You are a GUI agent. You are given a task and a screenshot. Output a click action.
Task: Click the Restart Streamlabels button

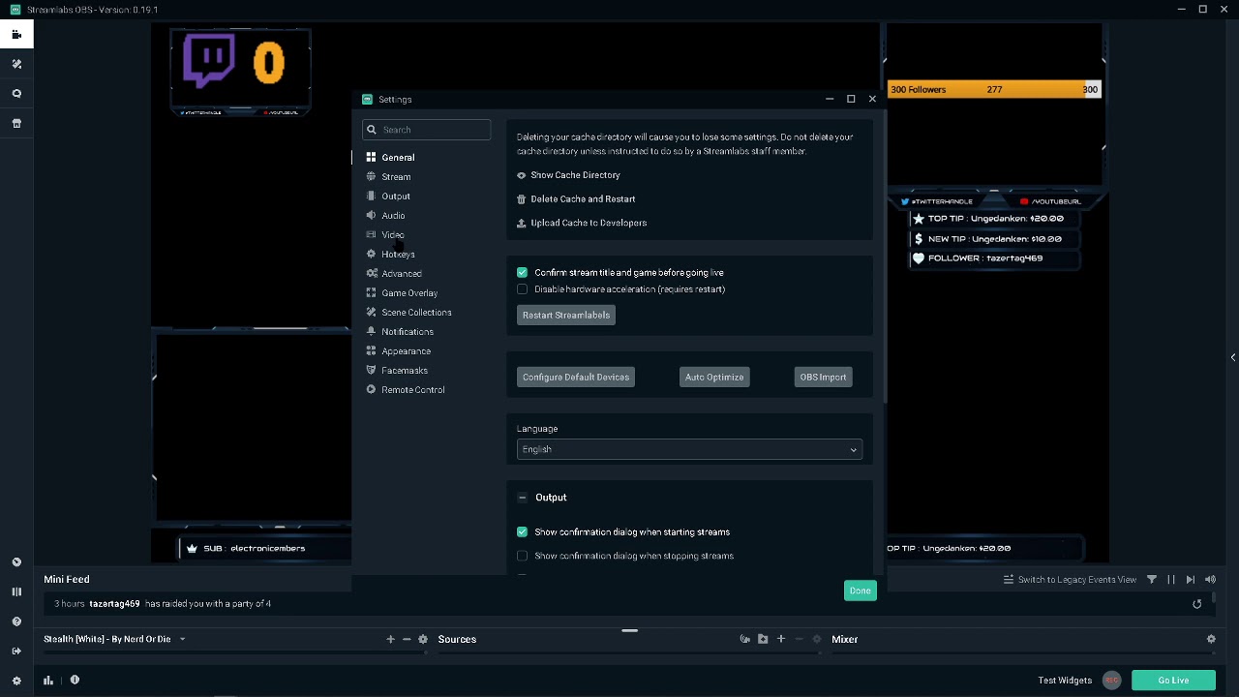tap(566, 316)
